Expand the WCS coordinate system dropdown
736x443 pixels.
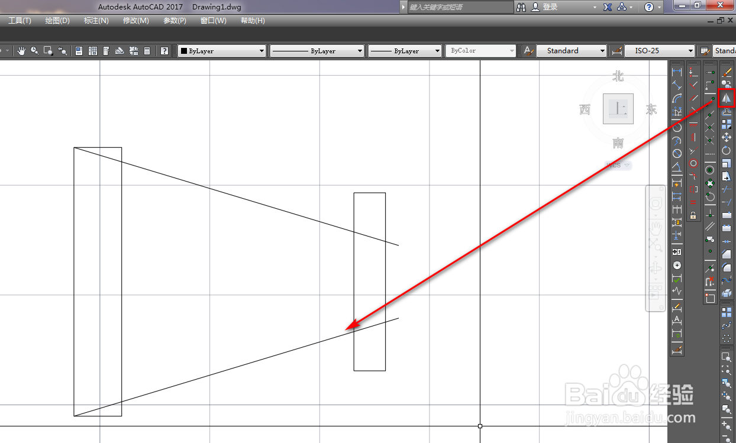pyautogui.click(x=627, y=166)
